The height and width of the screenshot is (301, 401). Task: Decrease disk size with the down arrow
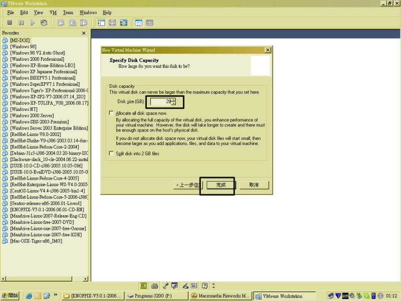173,103
